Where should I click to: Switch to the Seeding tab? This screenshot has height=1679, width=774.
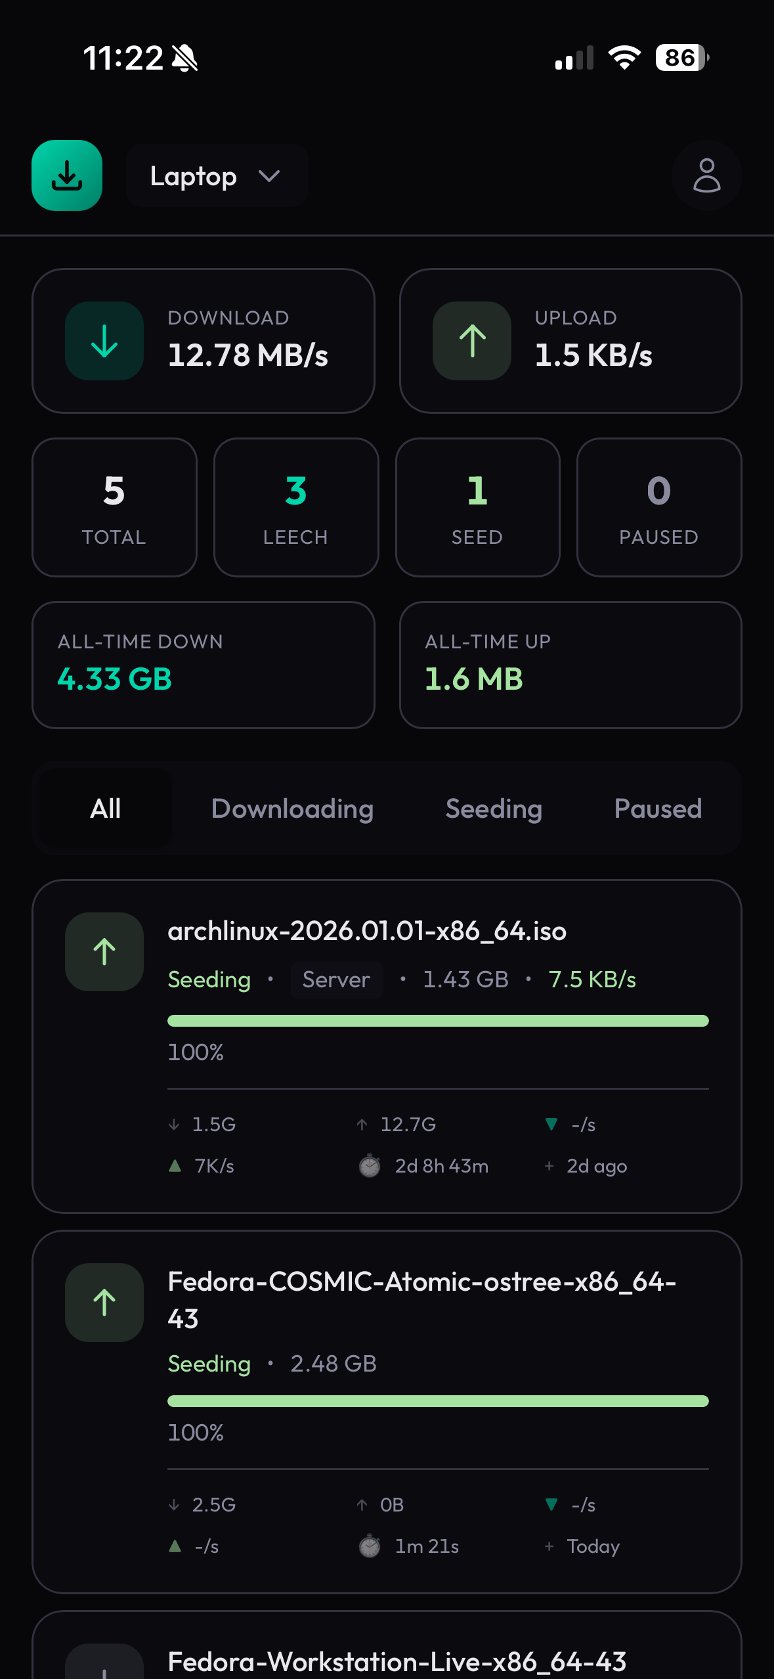click(x=494, y=809)
